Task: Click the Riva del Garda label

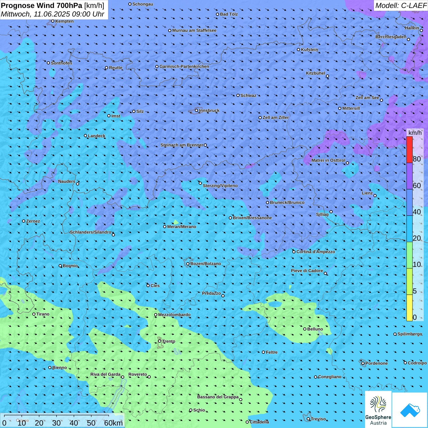Action: click(105, 374)
